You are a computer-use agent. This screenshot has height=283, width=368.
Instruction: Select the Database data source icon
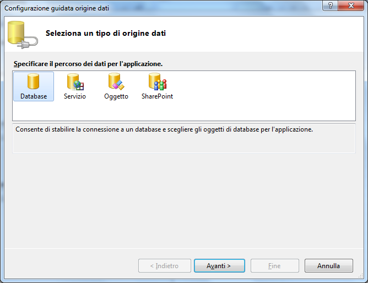[x=33, y=81]
